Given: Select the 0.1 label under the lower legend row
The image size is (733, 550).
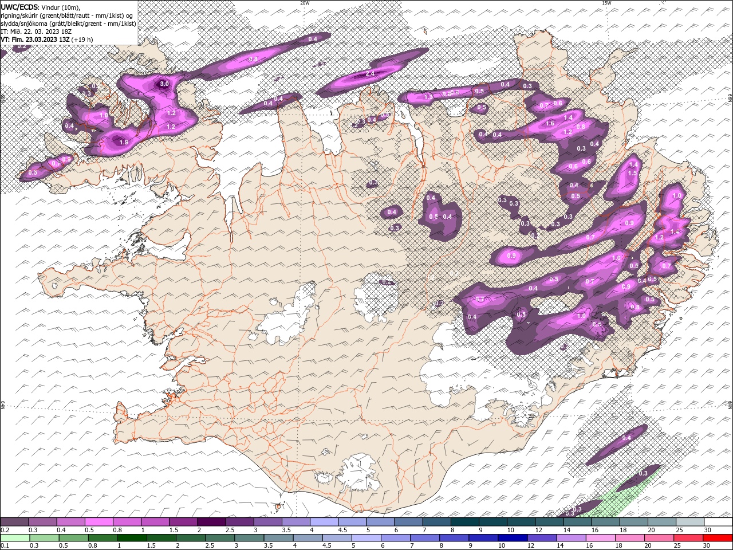Looking at the screenshot, I should (4, 546).
